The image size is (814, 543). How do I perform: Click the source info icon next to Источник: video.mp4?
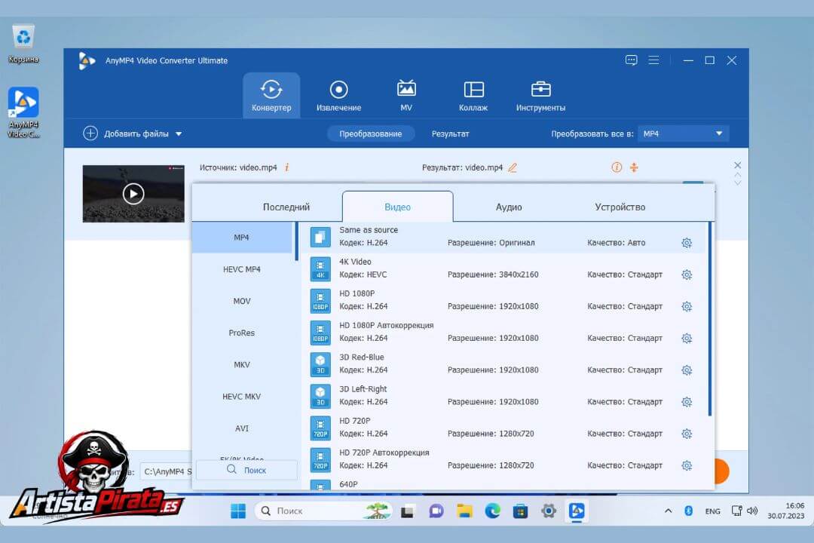286,167
